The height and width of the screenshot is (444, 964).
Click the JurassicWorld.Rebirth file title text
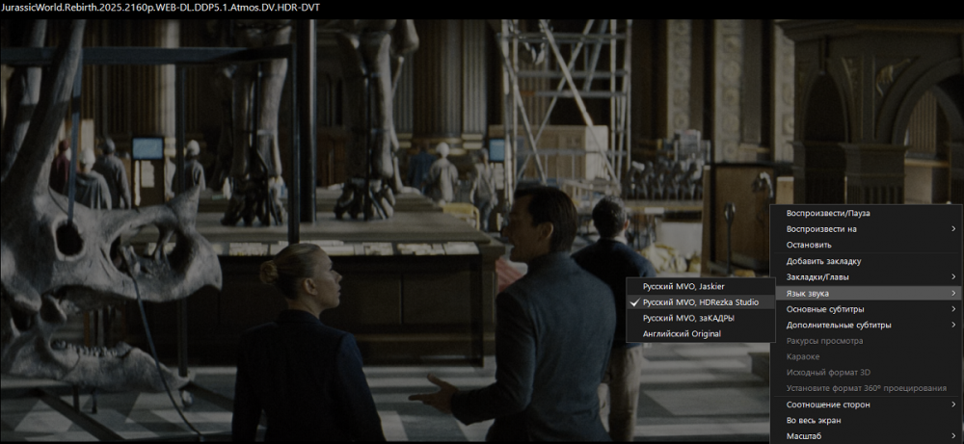click(x=161, y=8)
